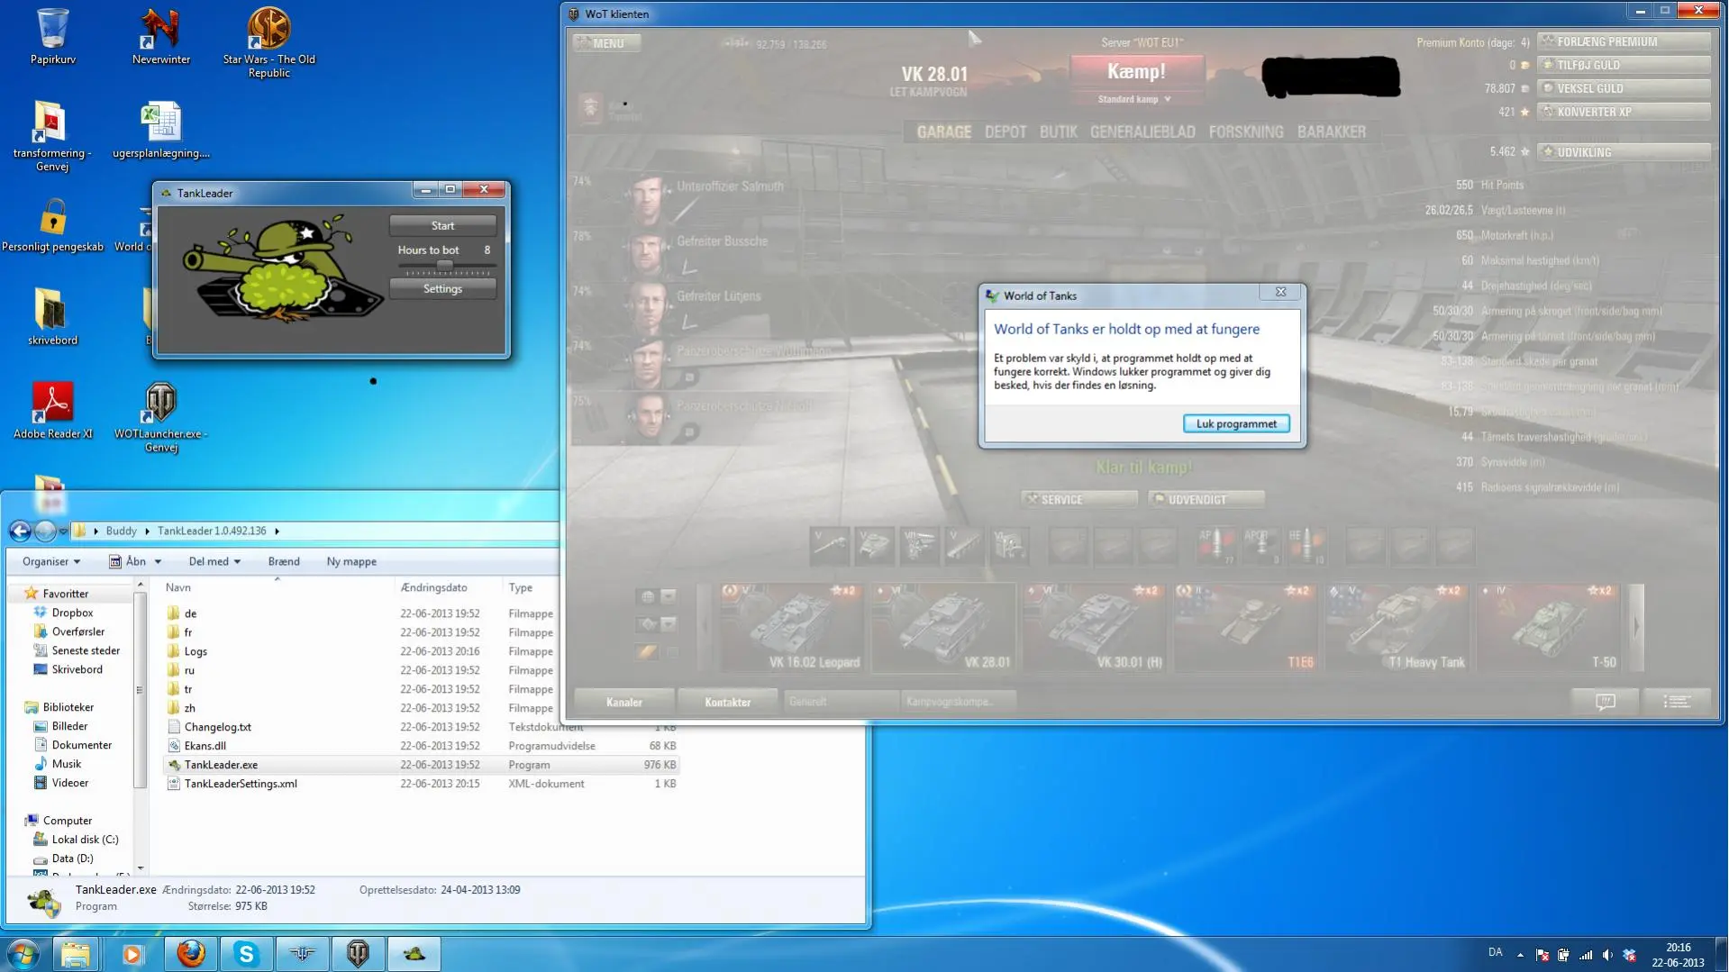
Task: Open the skrivebord folder icon on desktop
Action: point(52,317)
